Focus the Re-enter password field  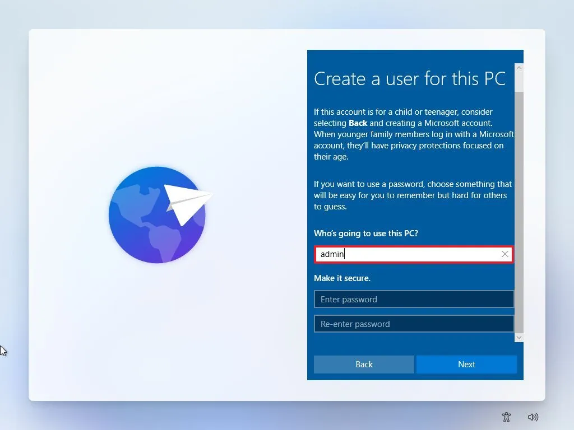pyautogui.click(x=414, y=324)
